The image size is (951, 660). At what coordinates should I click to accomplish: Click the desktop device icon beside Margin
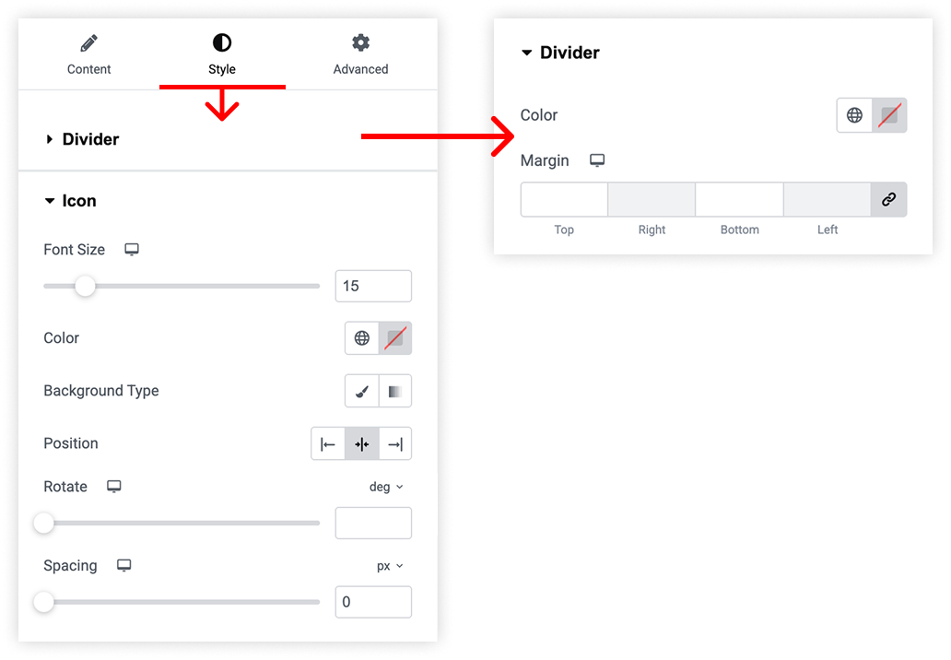point(597,160)
